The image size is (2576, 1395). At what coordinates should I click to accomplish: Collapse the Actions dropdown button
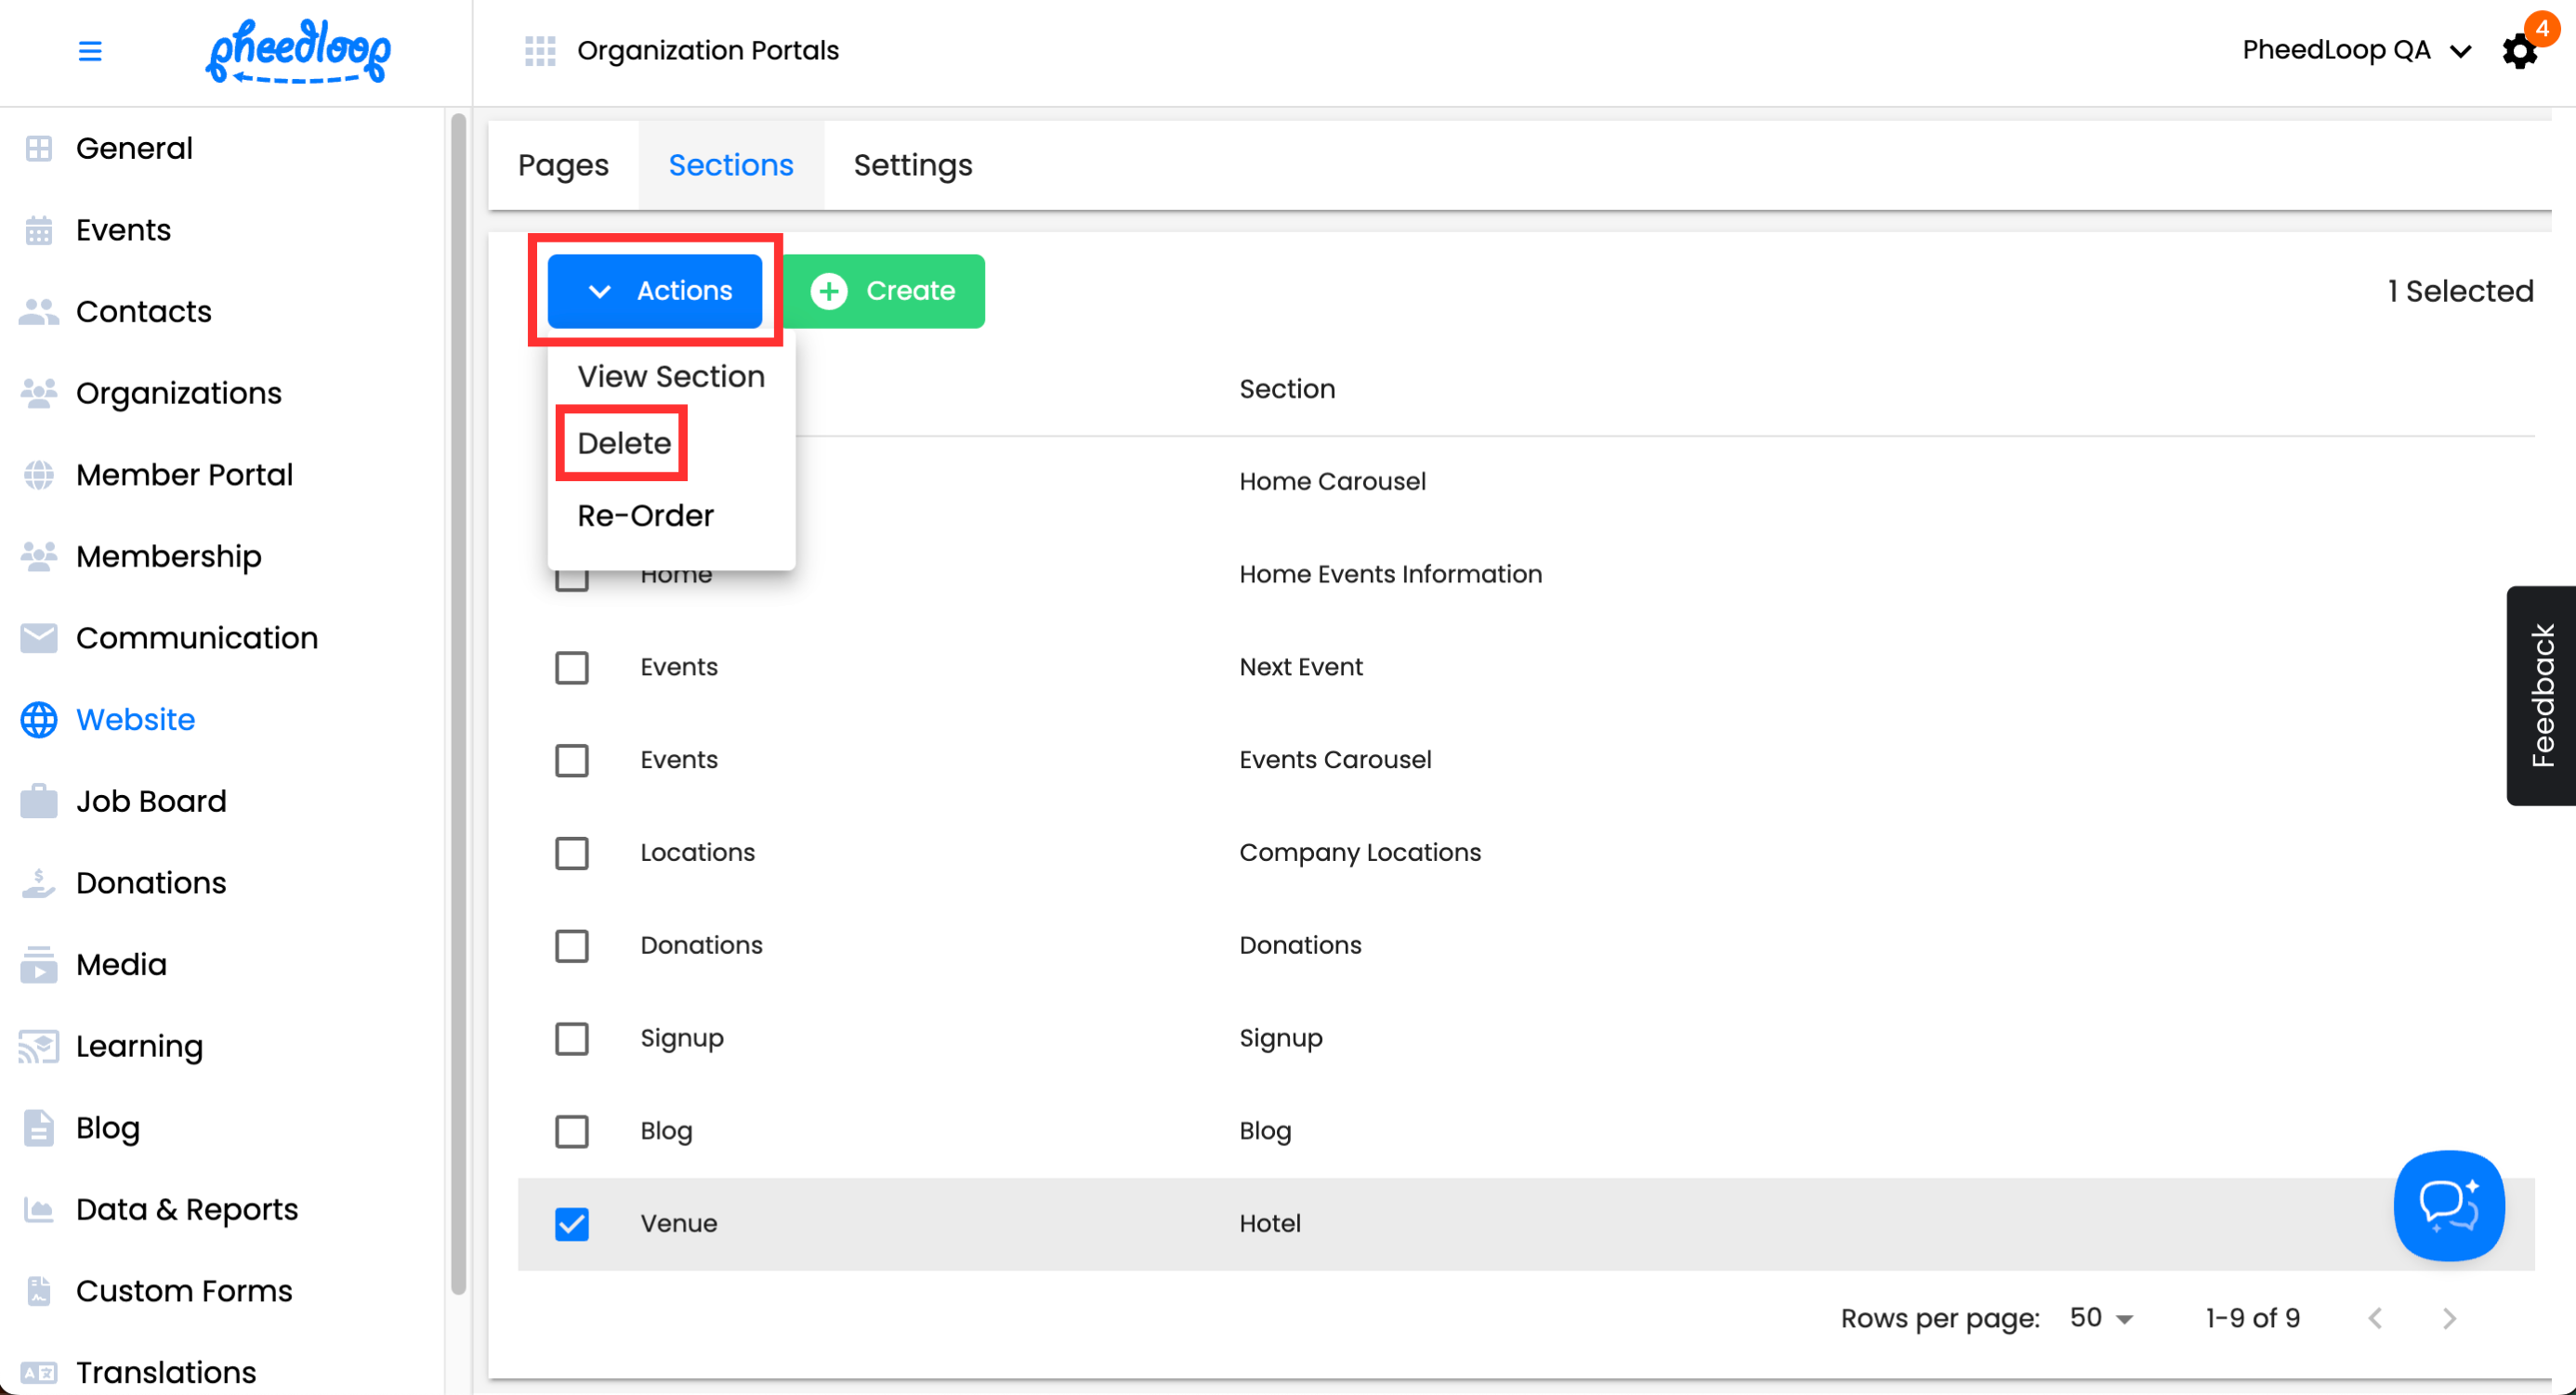[655, 291]
